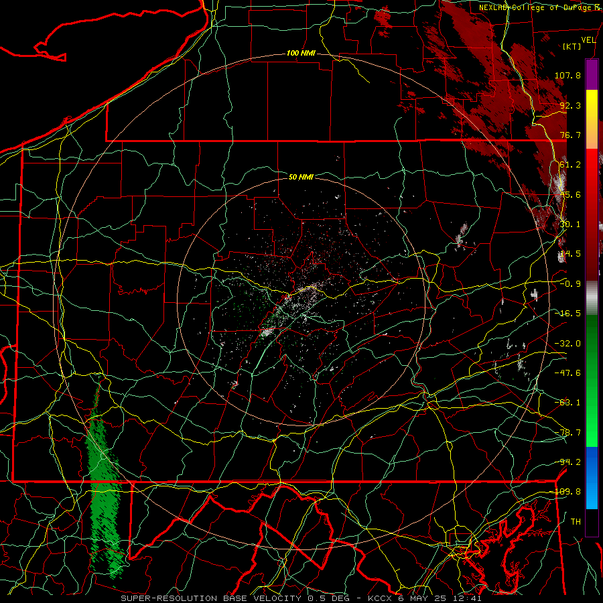Click the -94.2 value on velocity scale

click(x=567, y=462)
